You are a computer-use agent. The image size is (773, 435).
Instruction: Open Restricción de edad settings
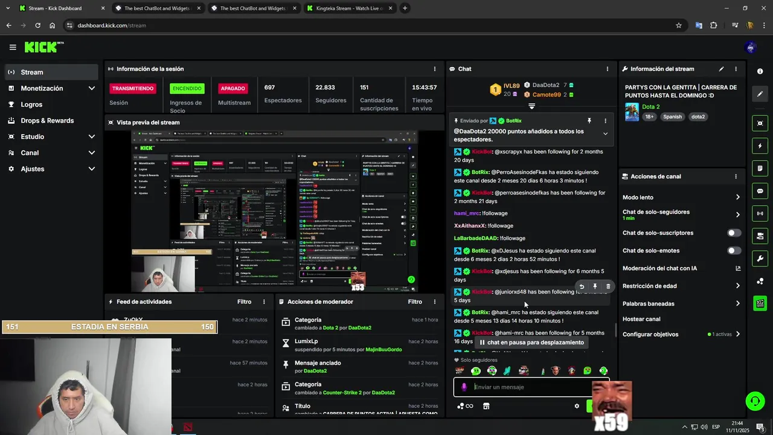[x=682, y=286]
